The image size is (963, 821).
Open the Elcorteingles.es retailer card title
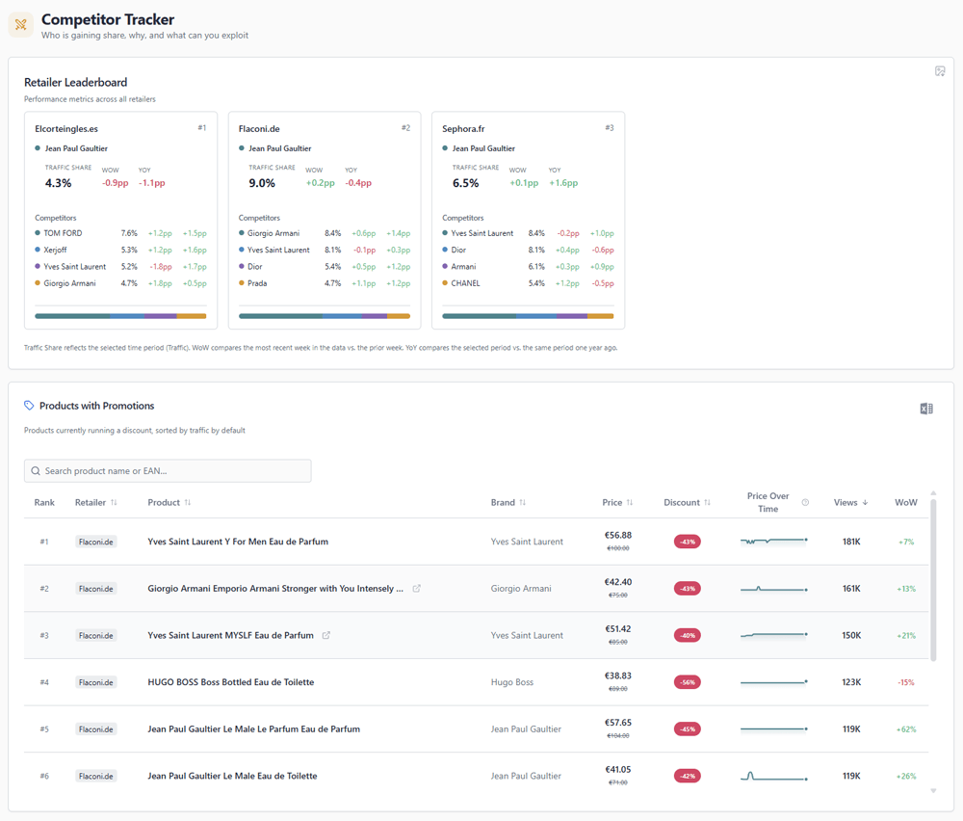[66, 129]
